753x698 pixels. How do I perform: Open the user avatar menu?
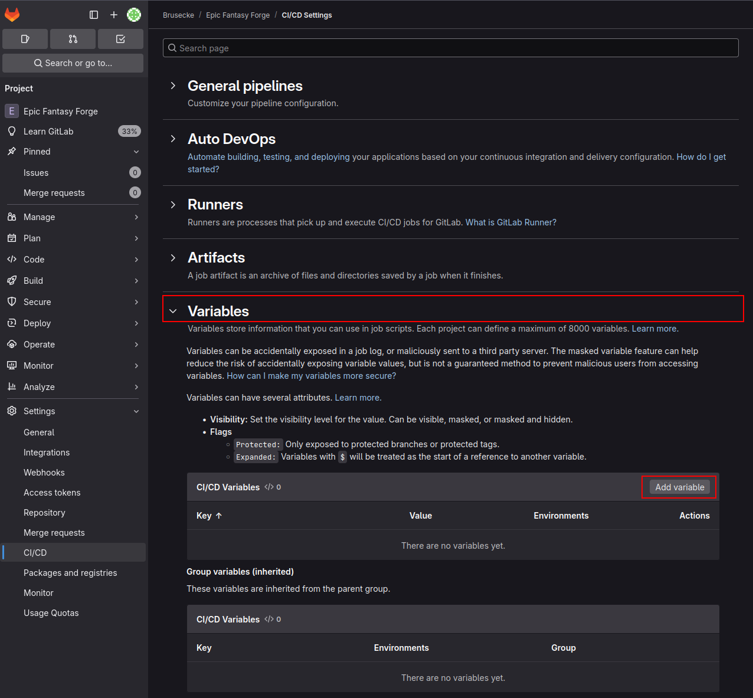click(x=134, y=15)
